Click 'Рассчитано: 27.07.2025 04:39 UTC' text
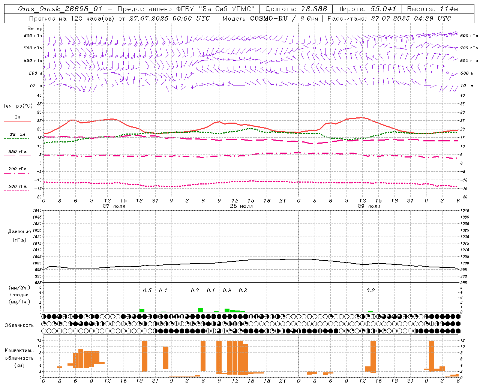The width and height of the screenshot is (480, 384). click(x=389, y=18)
